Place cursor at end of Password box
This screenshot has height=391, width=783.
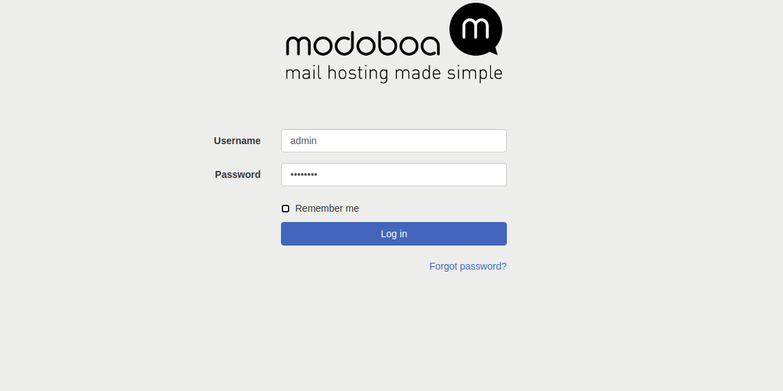point(497,174)
